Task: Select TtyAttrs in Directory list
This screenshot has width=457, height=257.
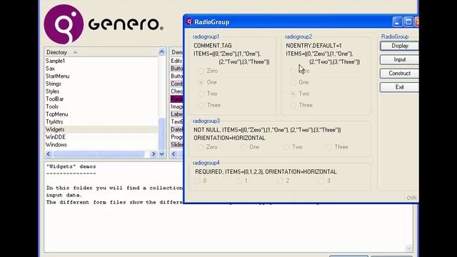Action: pos(101,121)
